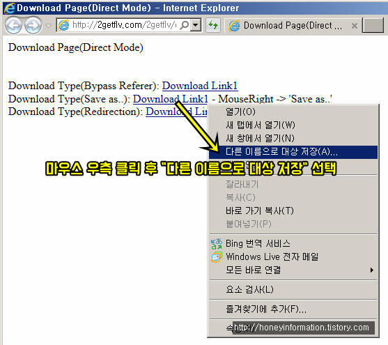Click the Download Page(Direct Mode) heading text
Image resolution: width=388 pixels, height=345 pixels.
tap(76, 47)
